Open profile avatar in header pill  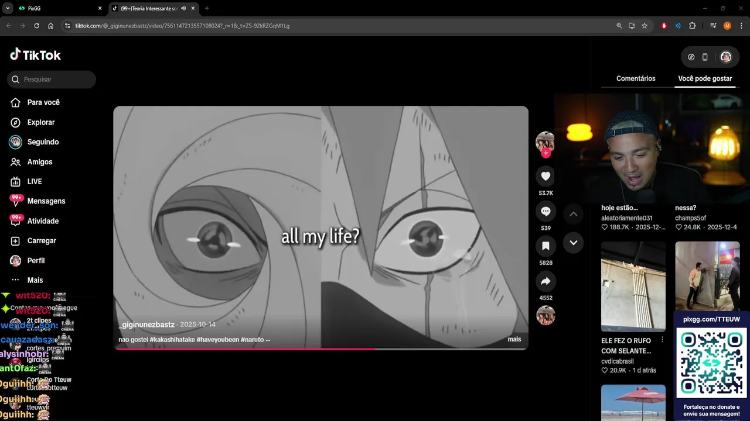(725, 57)
